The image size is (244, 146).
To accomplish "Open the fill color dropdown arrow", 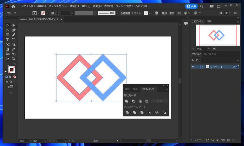I will (x=38, y=13).
